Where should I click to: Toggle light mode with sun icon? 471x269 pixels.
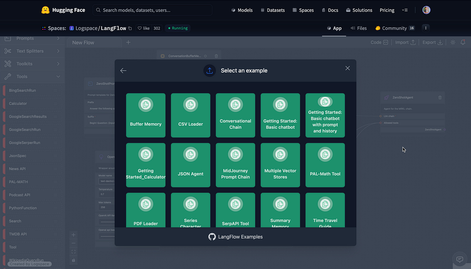[453, 42]
